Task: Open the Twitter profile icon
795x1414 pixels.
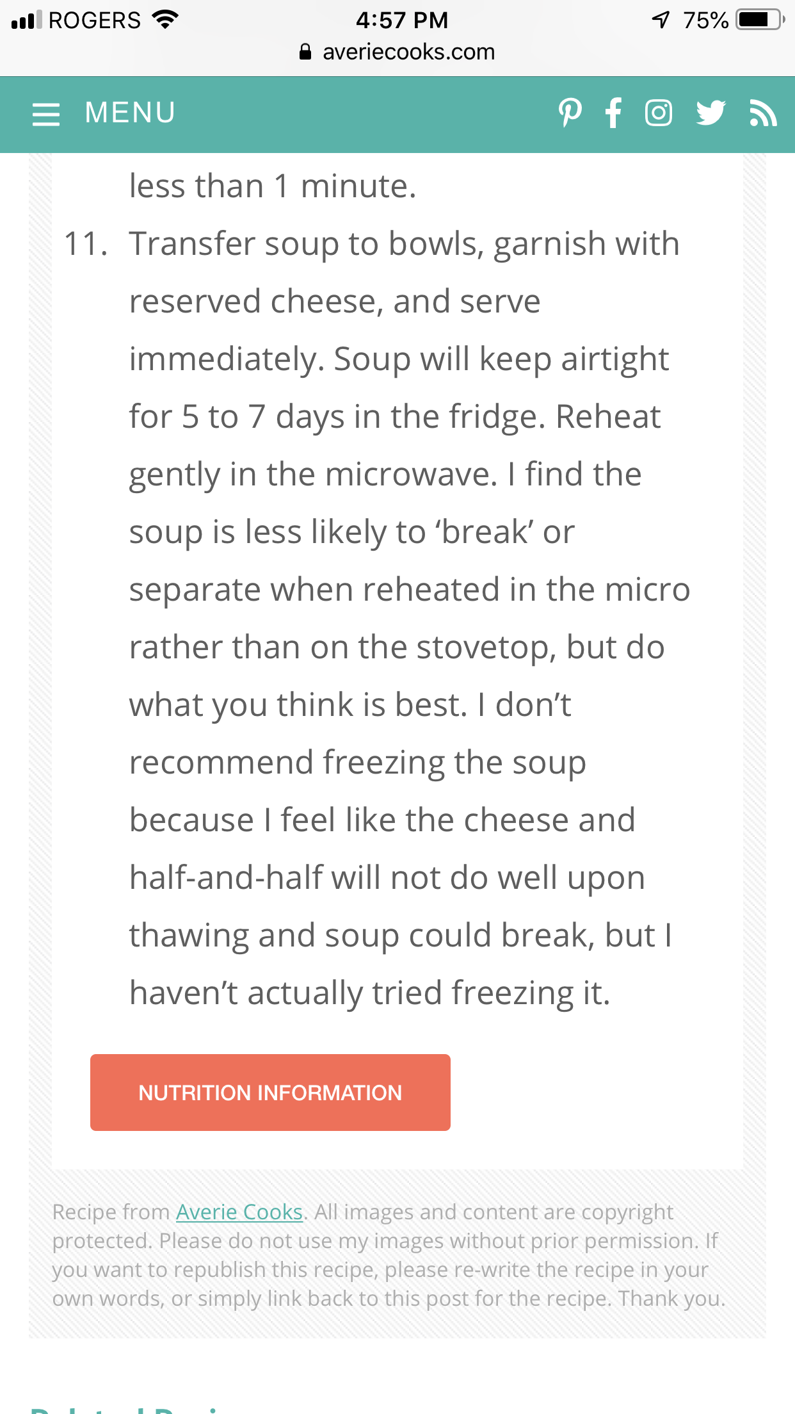Action: pos(711,113)
